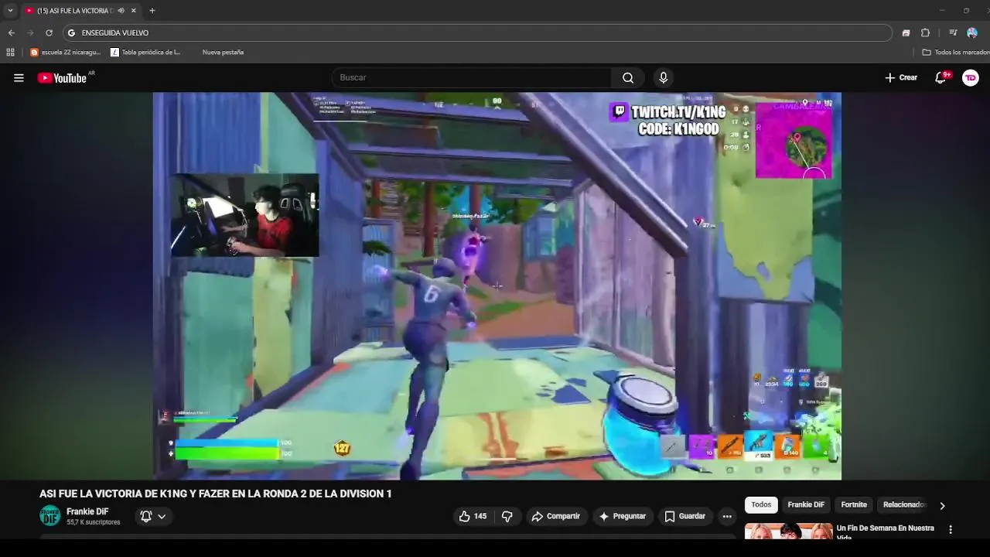Click the address bar showing ENSEGUIDA VUELVO

[x=477, y=32]
